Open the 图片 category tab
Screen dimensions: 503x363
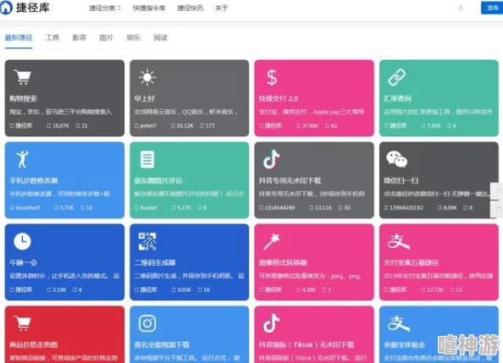coord(106,38)
